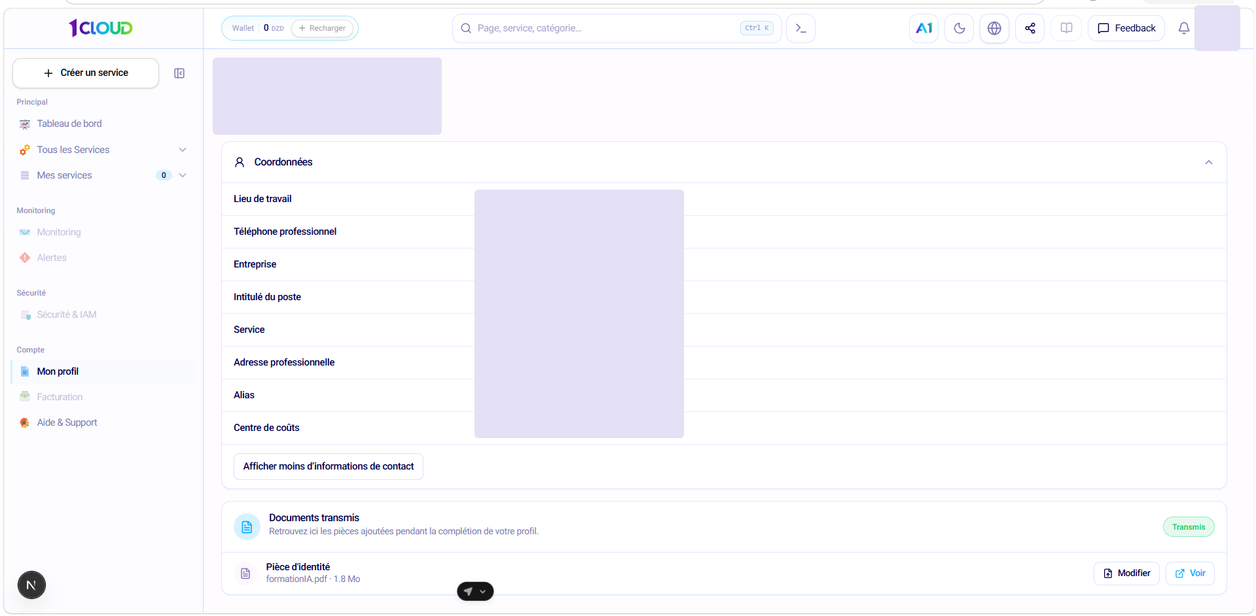Open the paper plane floating widget

coord(475,591)
